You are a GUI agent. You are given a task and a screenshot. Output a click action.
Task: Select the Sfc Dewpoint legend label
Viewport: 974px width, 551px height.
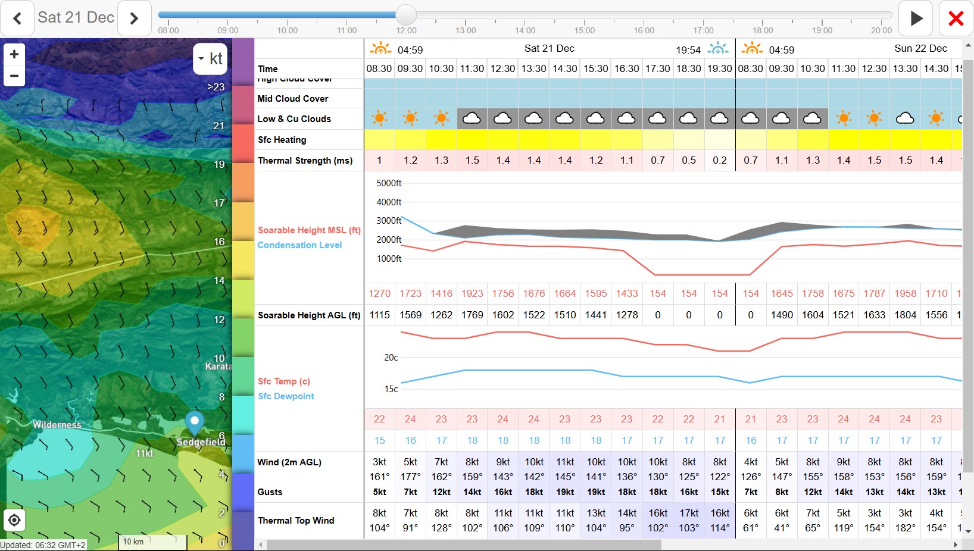click(x=286, y=396)
